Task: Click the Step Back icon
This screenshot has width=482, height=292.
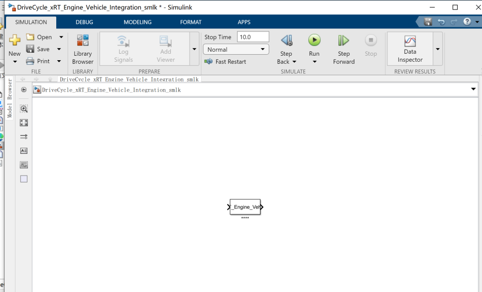Action: click(286, 41)
